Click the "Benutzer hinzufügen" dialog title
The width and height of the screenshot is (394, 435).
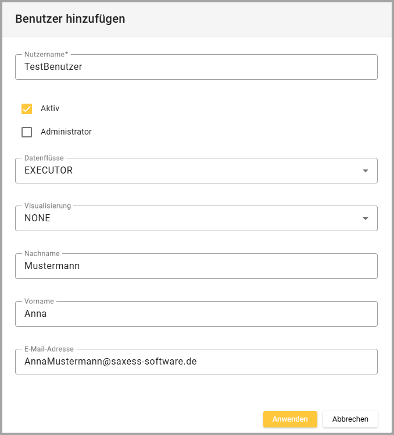pos(70,19)
